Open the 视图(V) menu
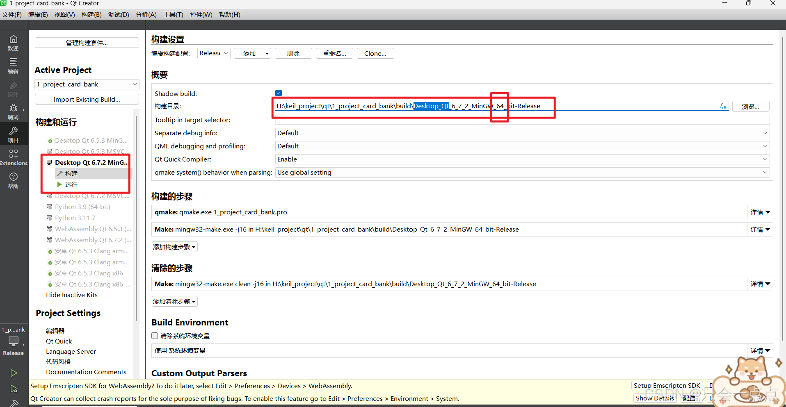 click(65, 15)
